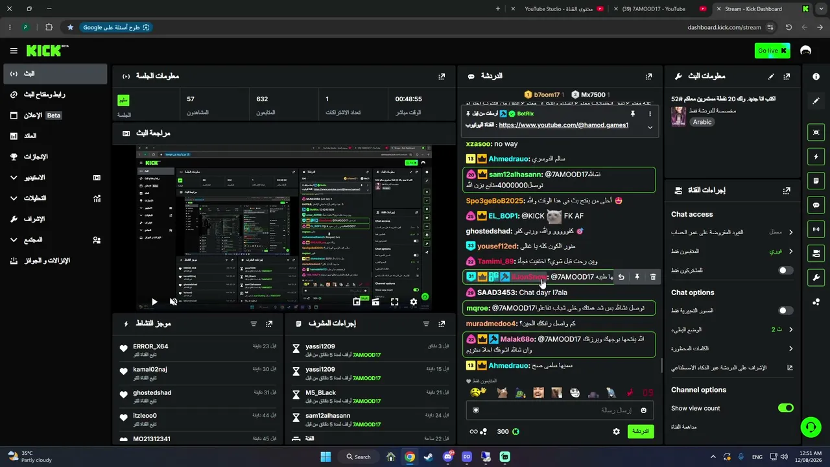Viewport: 830px width, 467px height.
Task: Unmute the stream preview audio
Action: pos(173,302)
